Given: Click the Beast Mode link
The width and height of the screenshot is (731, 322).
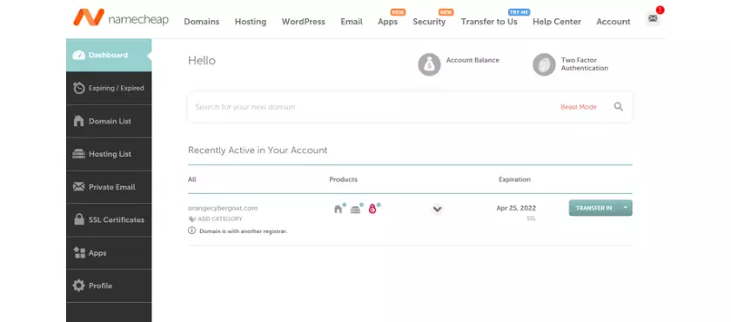Looking at the screenshot, I should pos(578,107).
